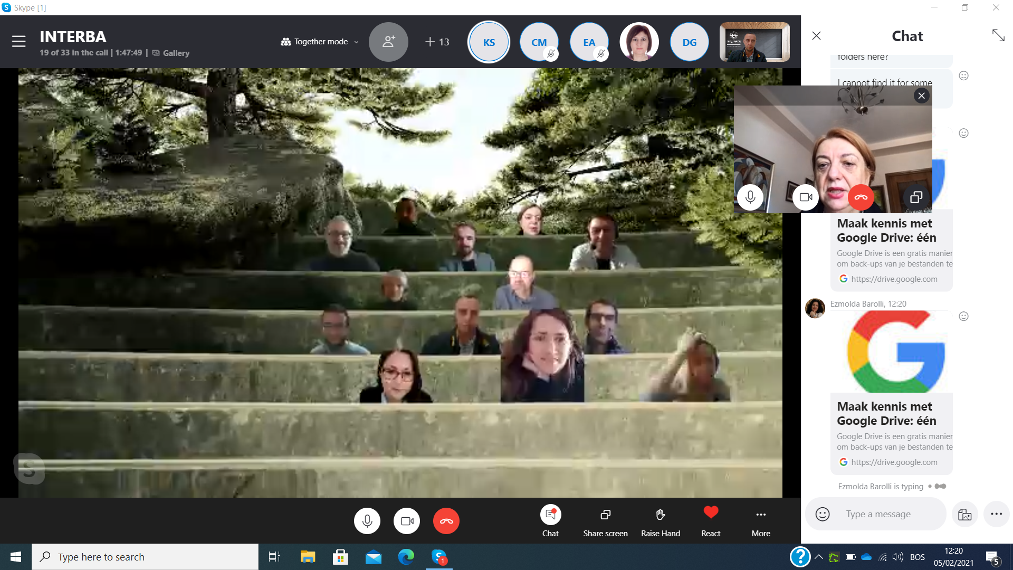Click the Raise Hand icon
Viewport: 1013px width, 570px height.
(660, 515)
